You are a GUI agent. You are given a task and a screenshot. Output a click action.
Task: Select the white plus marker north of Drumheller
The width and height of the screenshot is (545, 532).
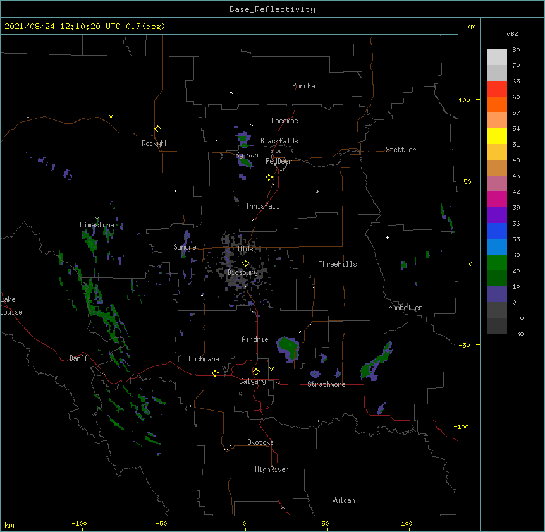[x=387, y=237]
